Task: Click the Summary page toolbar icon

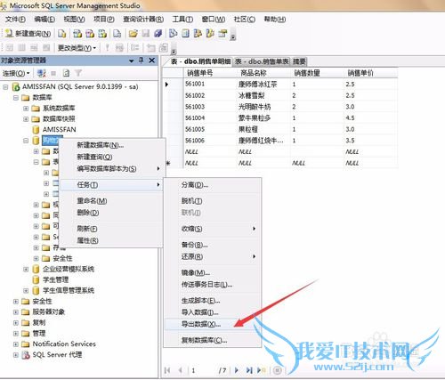Action: [x=185, y=34]
